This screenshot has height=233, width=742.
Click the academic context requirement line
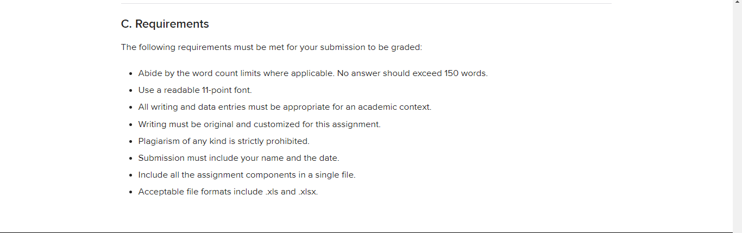(x=285, y=107)
